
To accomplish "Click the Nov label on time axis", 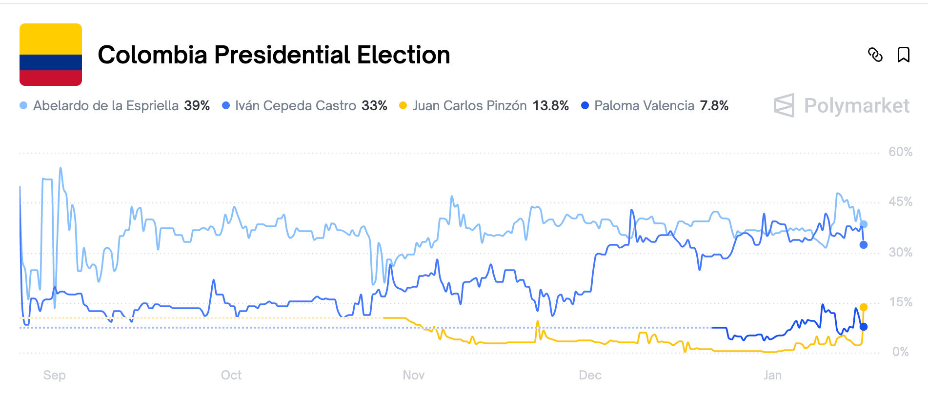I will 414,375.
